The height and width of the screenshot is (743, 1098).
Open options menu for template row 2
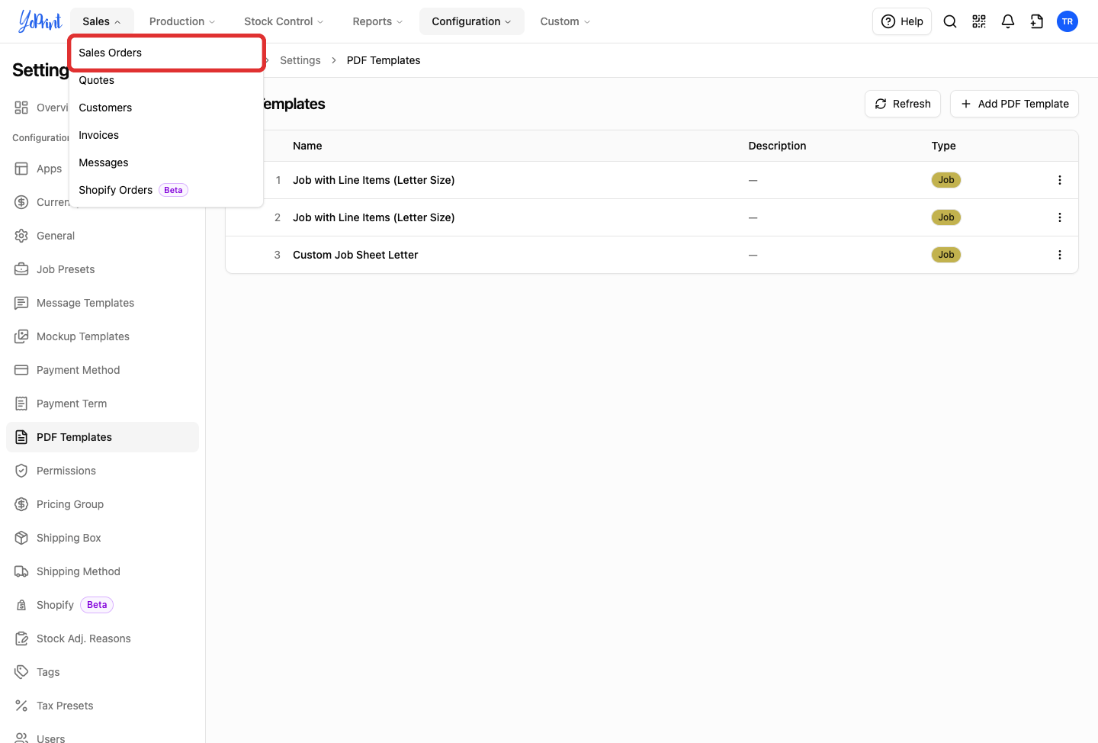tap(1060, 217)
